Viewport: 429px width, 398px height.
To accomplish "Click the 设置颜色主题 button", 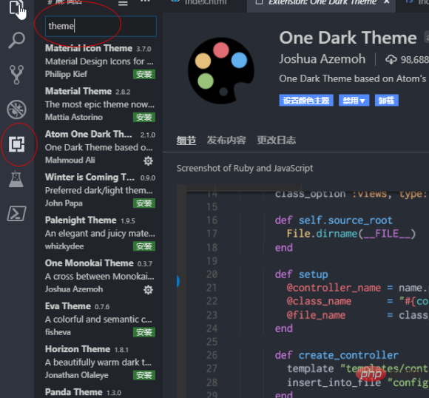I will point(306,101).
